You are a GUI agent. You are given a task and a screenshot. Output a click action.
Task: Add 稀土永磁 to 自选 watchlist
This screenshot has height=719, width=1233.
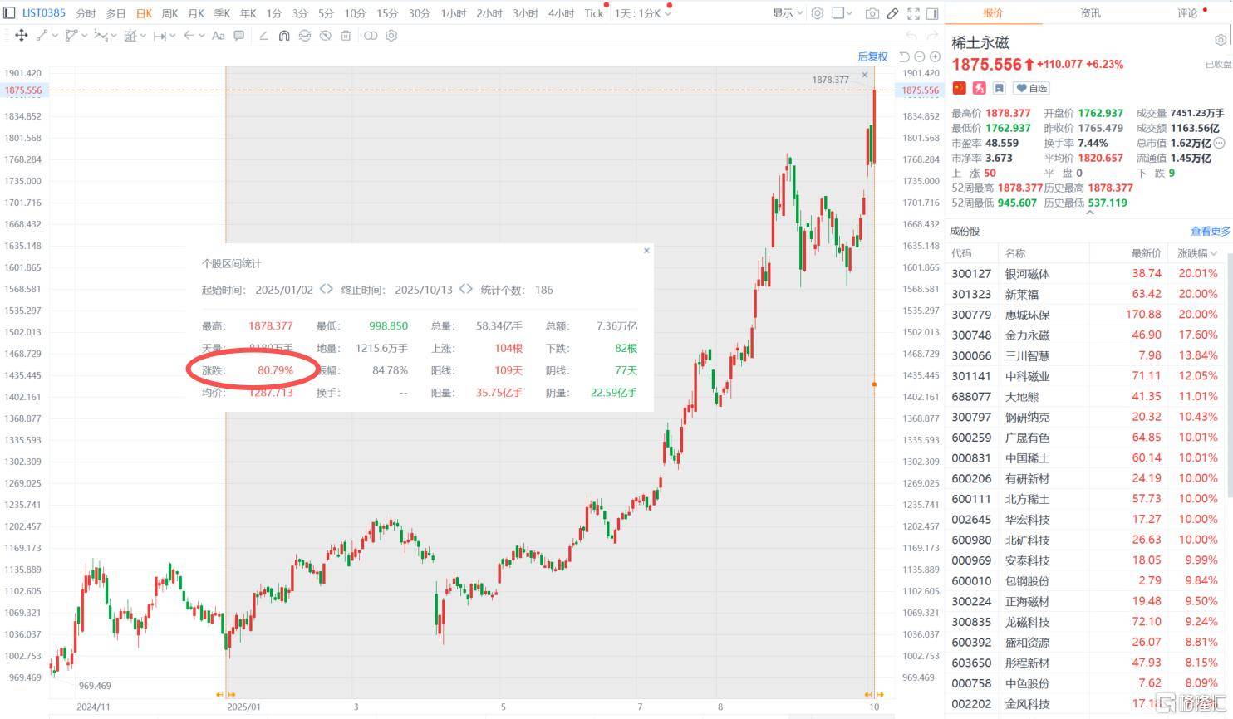pyautogui.click(x=1031, y=88)
